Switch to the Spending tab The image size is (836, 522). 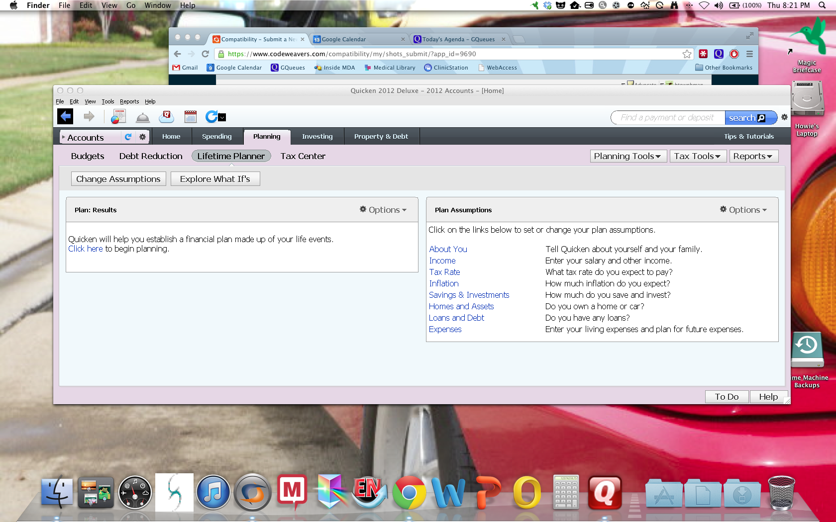point(217,136)
